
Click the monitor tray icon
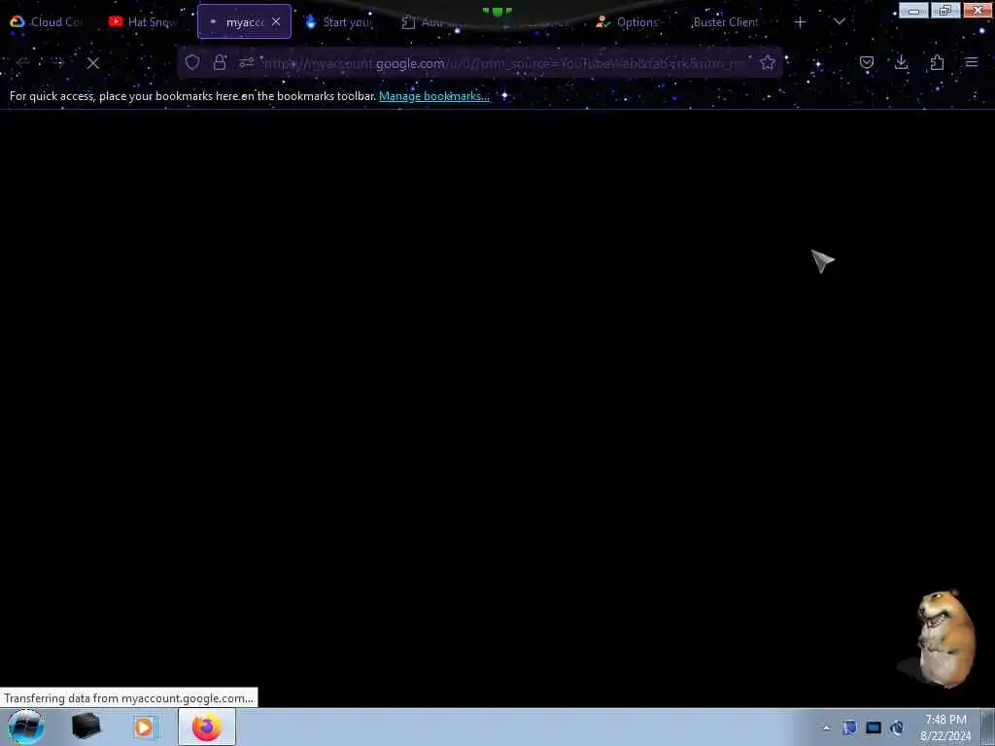(874, 728)
